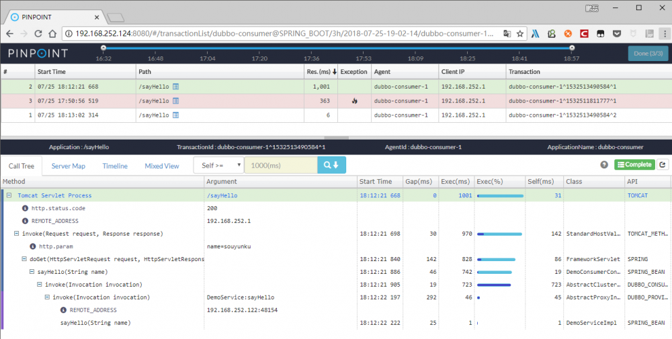
Task: Open the Timeline tab
Action: pyautogui.click(x=115, y=166)
